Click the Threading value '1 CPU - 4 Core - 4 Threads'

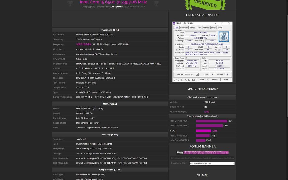click(x=89, y=39)
